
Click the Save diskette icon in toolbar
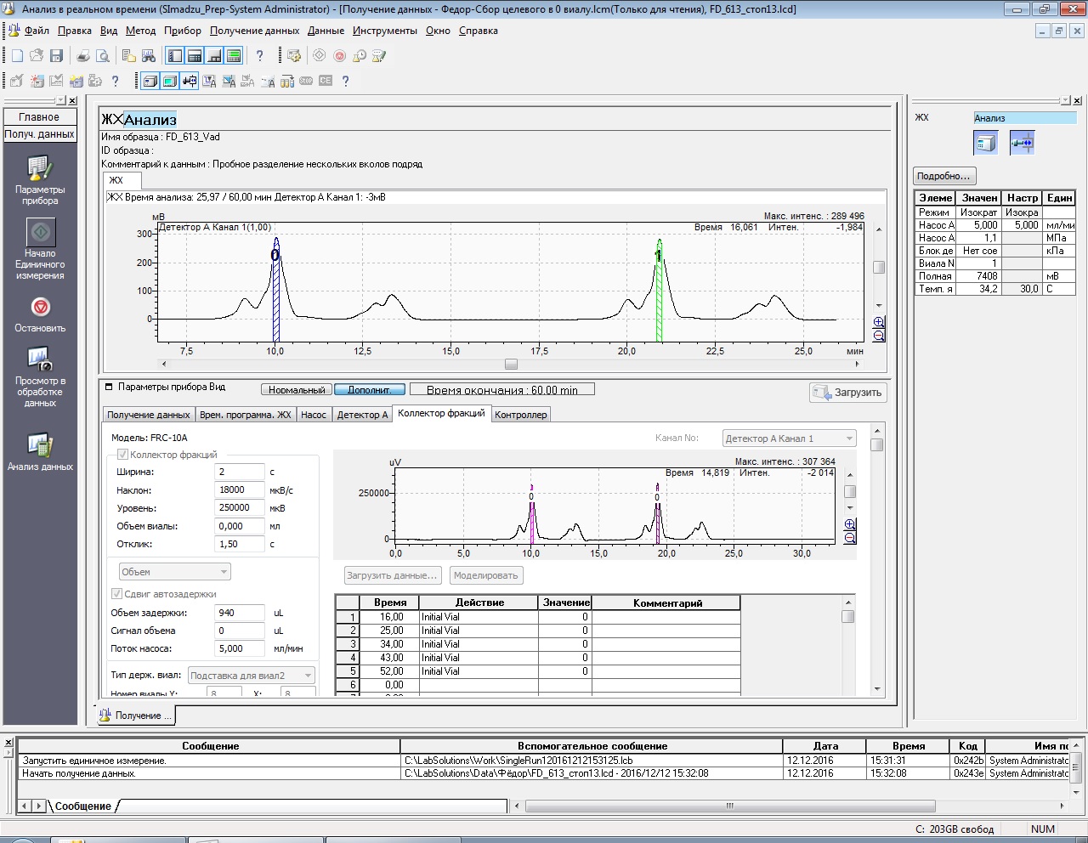[57, 56]
